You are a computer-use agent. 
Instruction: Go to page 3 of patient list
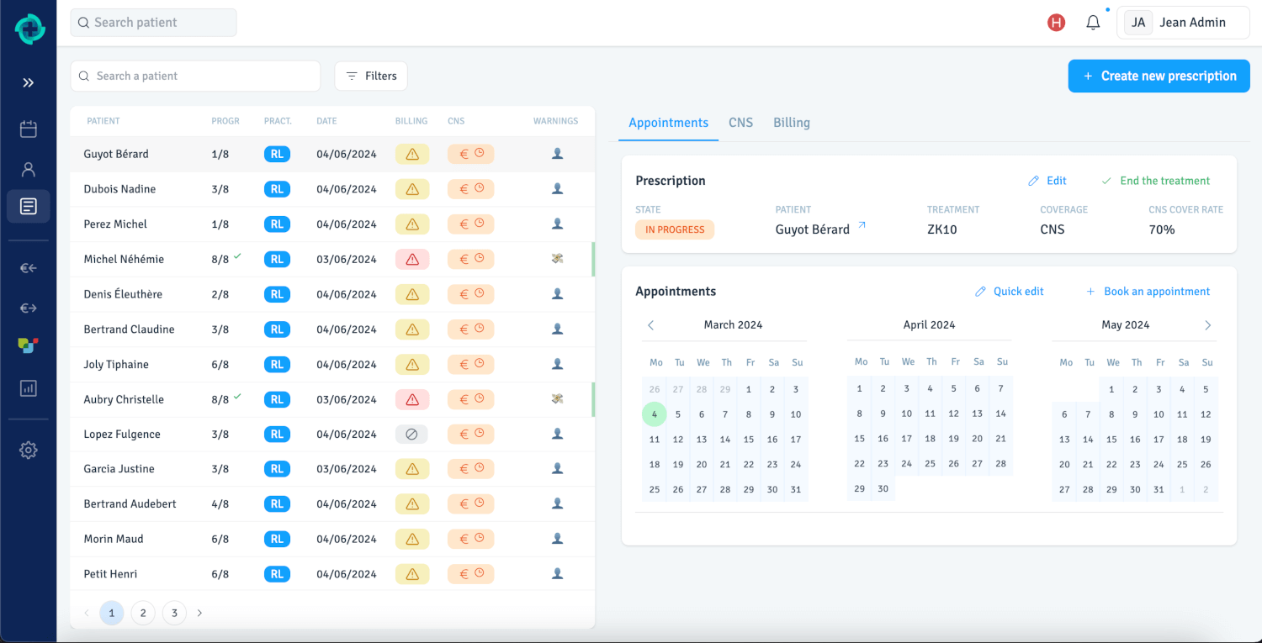point(174,614)
